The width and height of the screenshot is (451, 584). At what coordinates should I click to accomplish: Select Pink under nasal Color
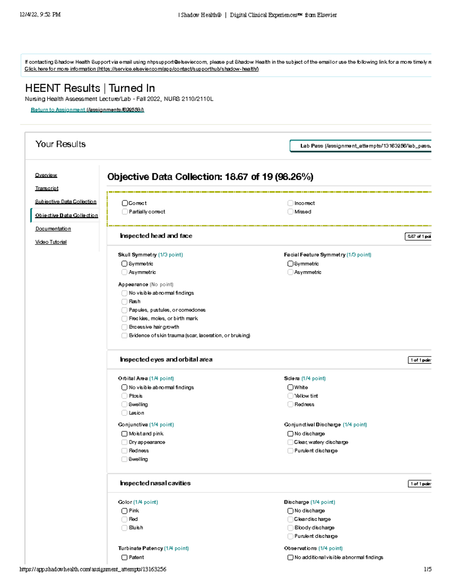(124, 511)
